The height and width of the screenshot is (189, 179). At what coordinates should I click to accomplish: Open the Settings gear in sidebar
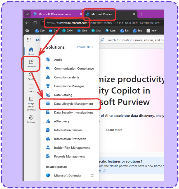[x=31, y=119]
